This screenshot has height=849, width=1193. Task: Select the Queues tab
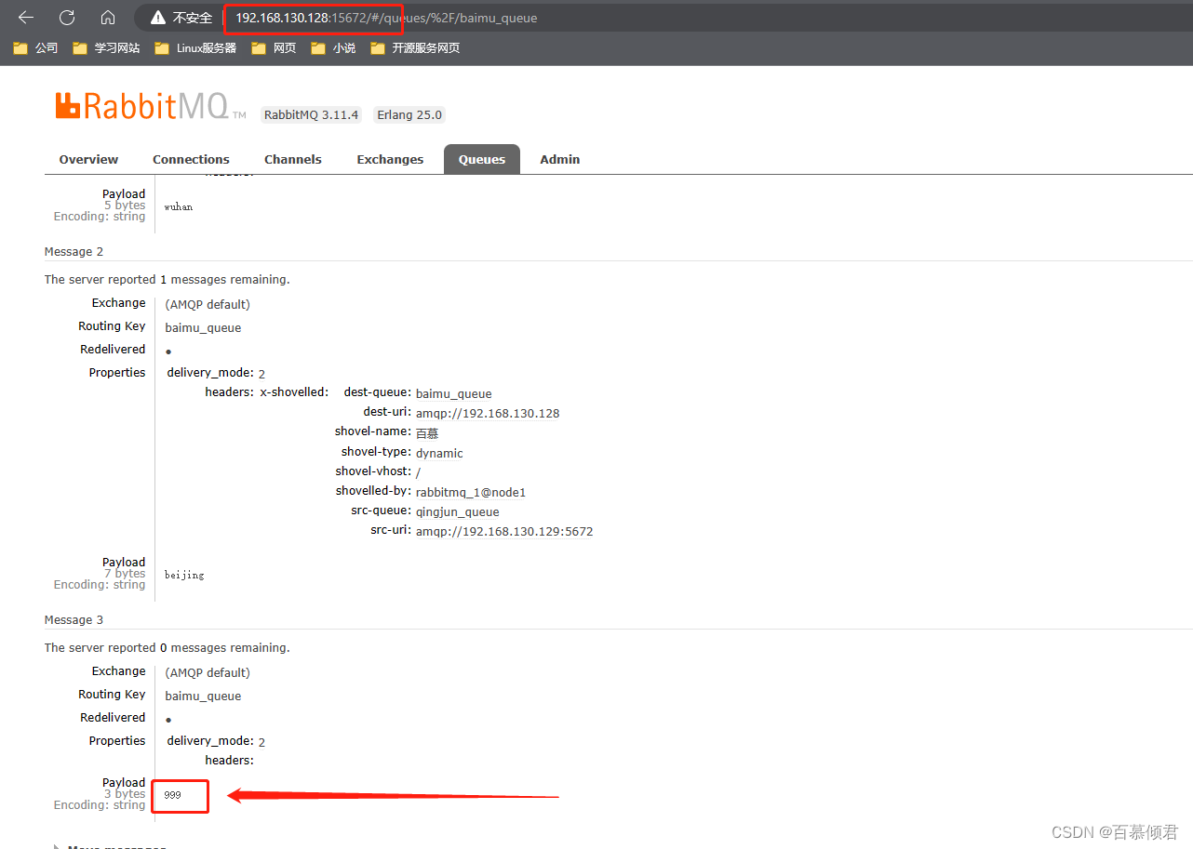tap(481, 159)
